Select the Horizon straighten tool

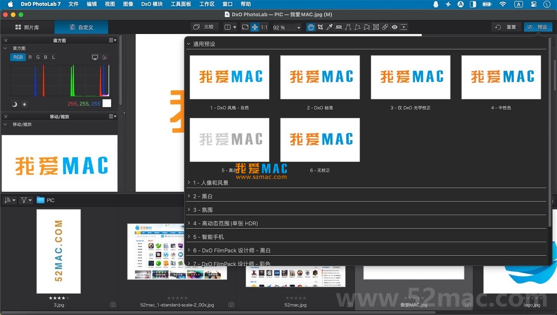click(x=339, y=27)
